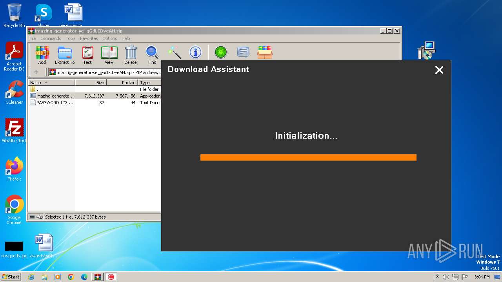The width and height of the screenshot is (502, 282).
Task: Open the Skype desktop shortcut
Action: coord(44,15)
